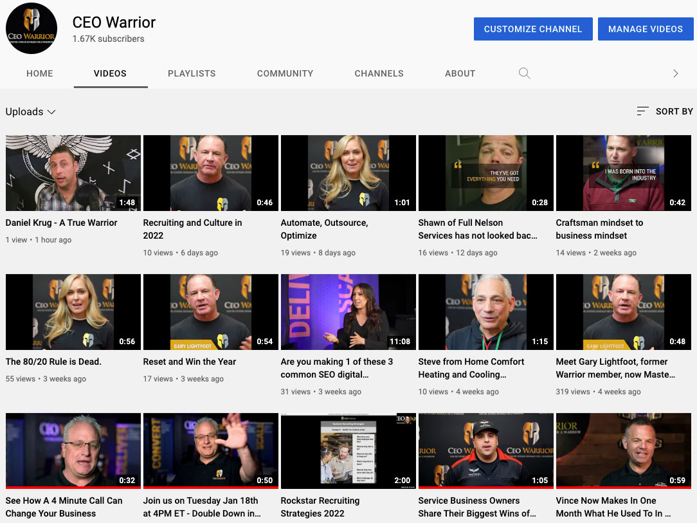Click title Rockstar Recruiting Strategies 2022
The height and width of the screenshot is (523, 697).
320,506
